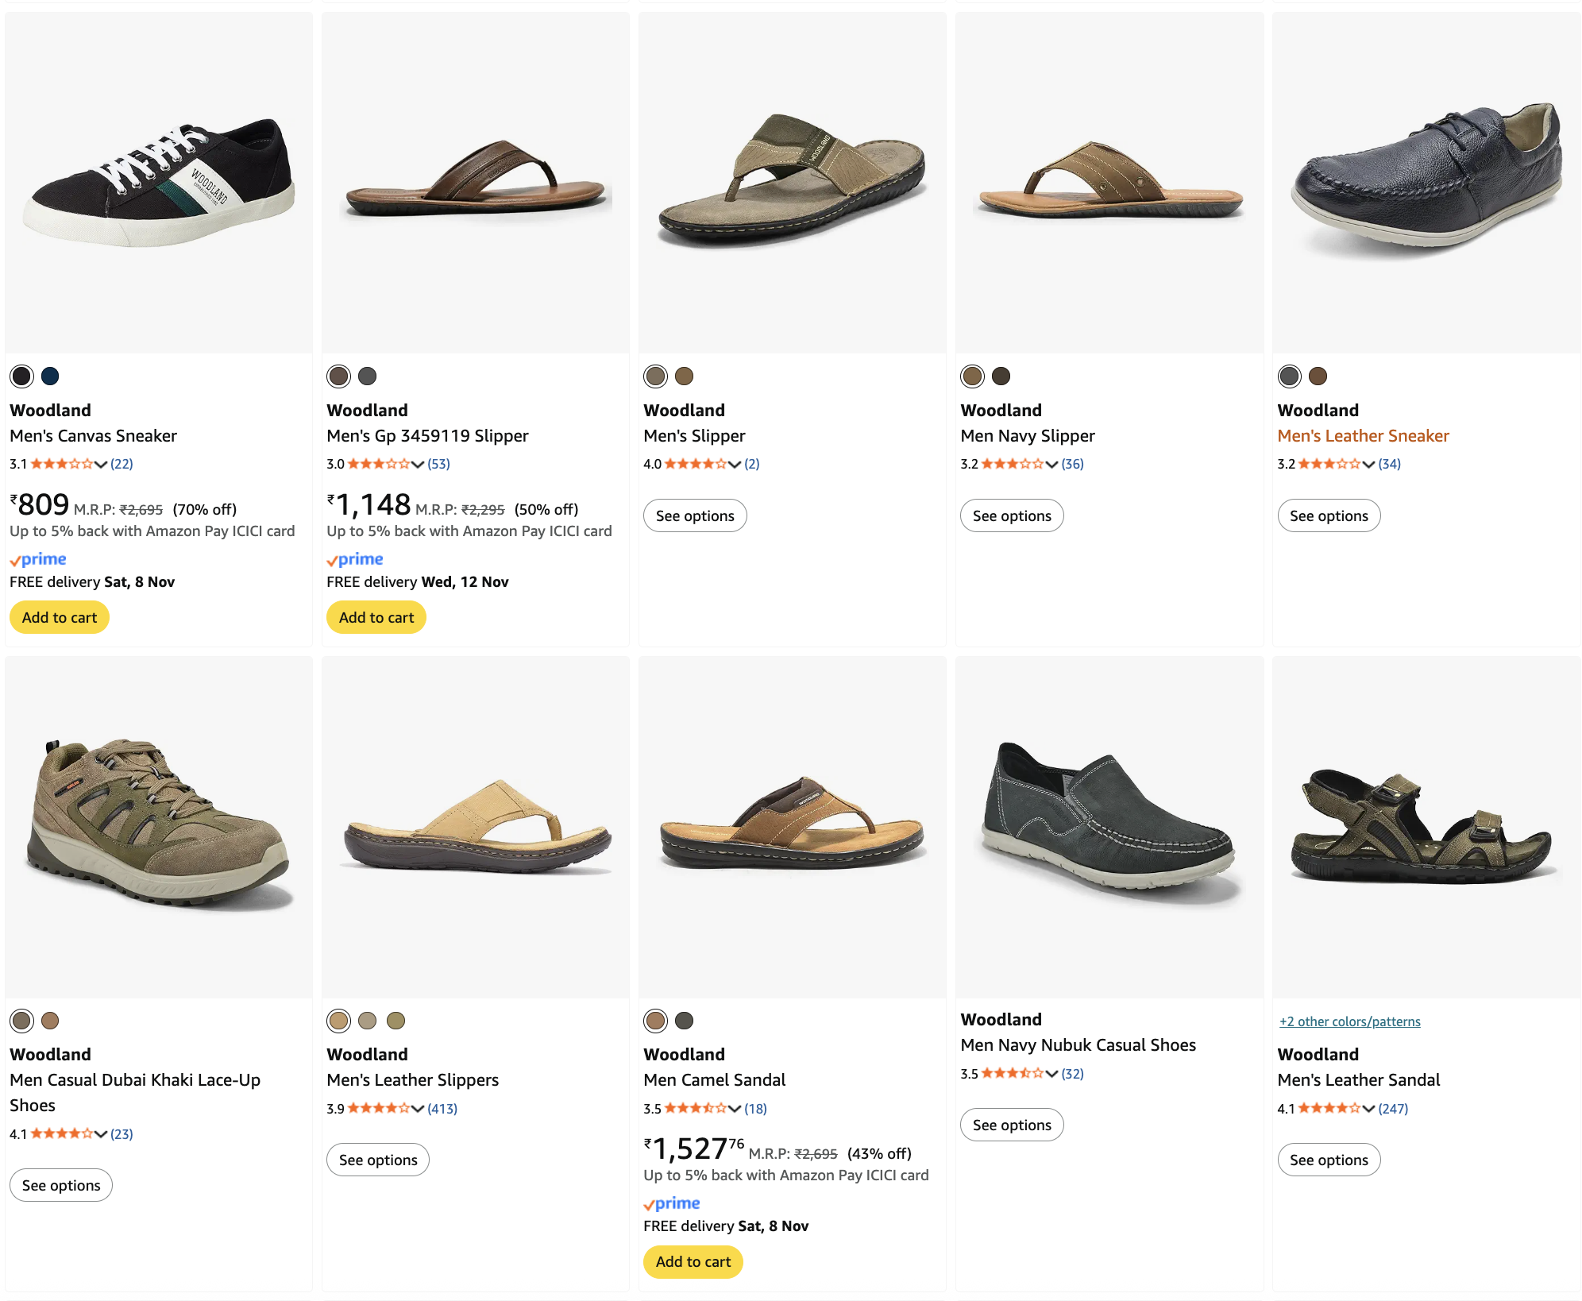
Task: Choose brown swatch for Men's Leather Sneaker
Action: coord(1318,376)
